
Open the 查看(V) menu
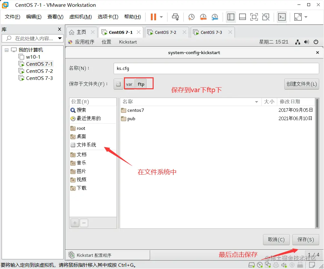click(x=56, y=17)
